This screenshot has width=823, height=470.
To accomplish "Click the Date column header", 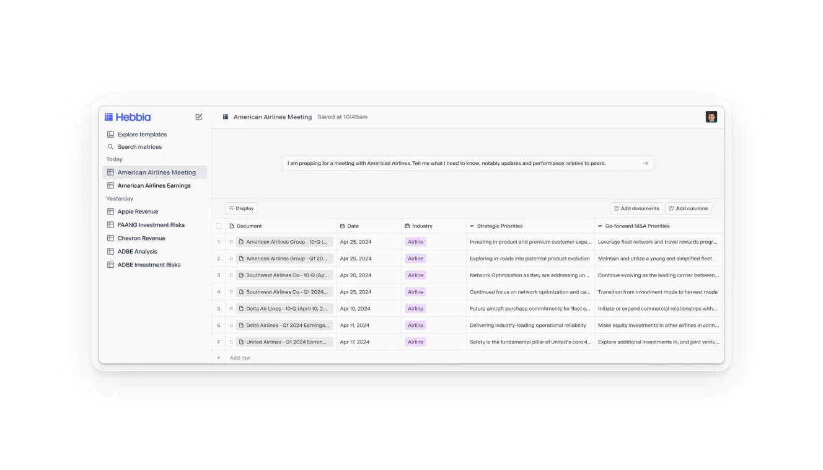I will click(369, 226).
